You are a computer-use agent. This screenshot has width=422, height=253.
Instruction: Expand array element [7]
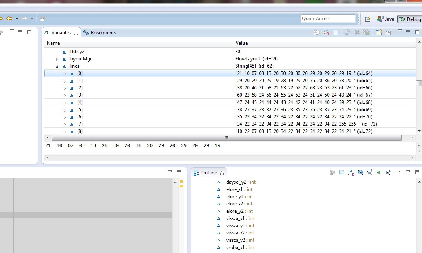[65, 124]
